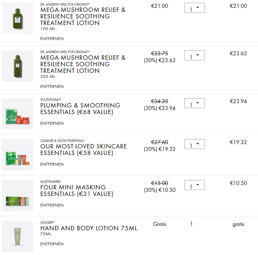This screenshot has height=255, width=258.
Task: Remove Plumping & Smoothing Essentials with Entfernen
Action: click(x=52, y=123)
